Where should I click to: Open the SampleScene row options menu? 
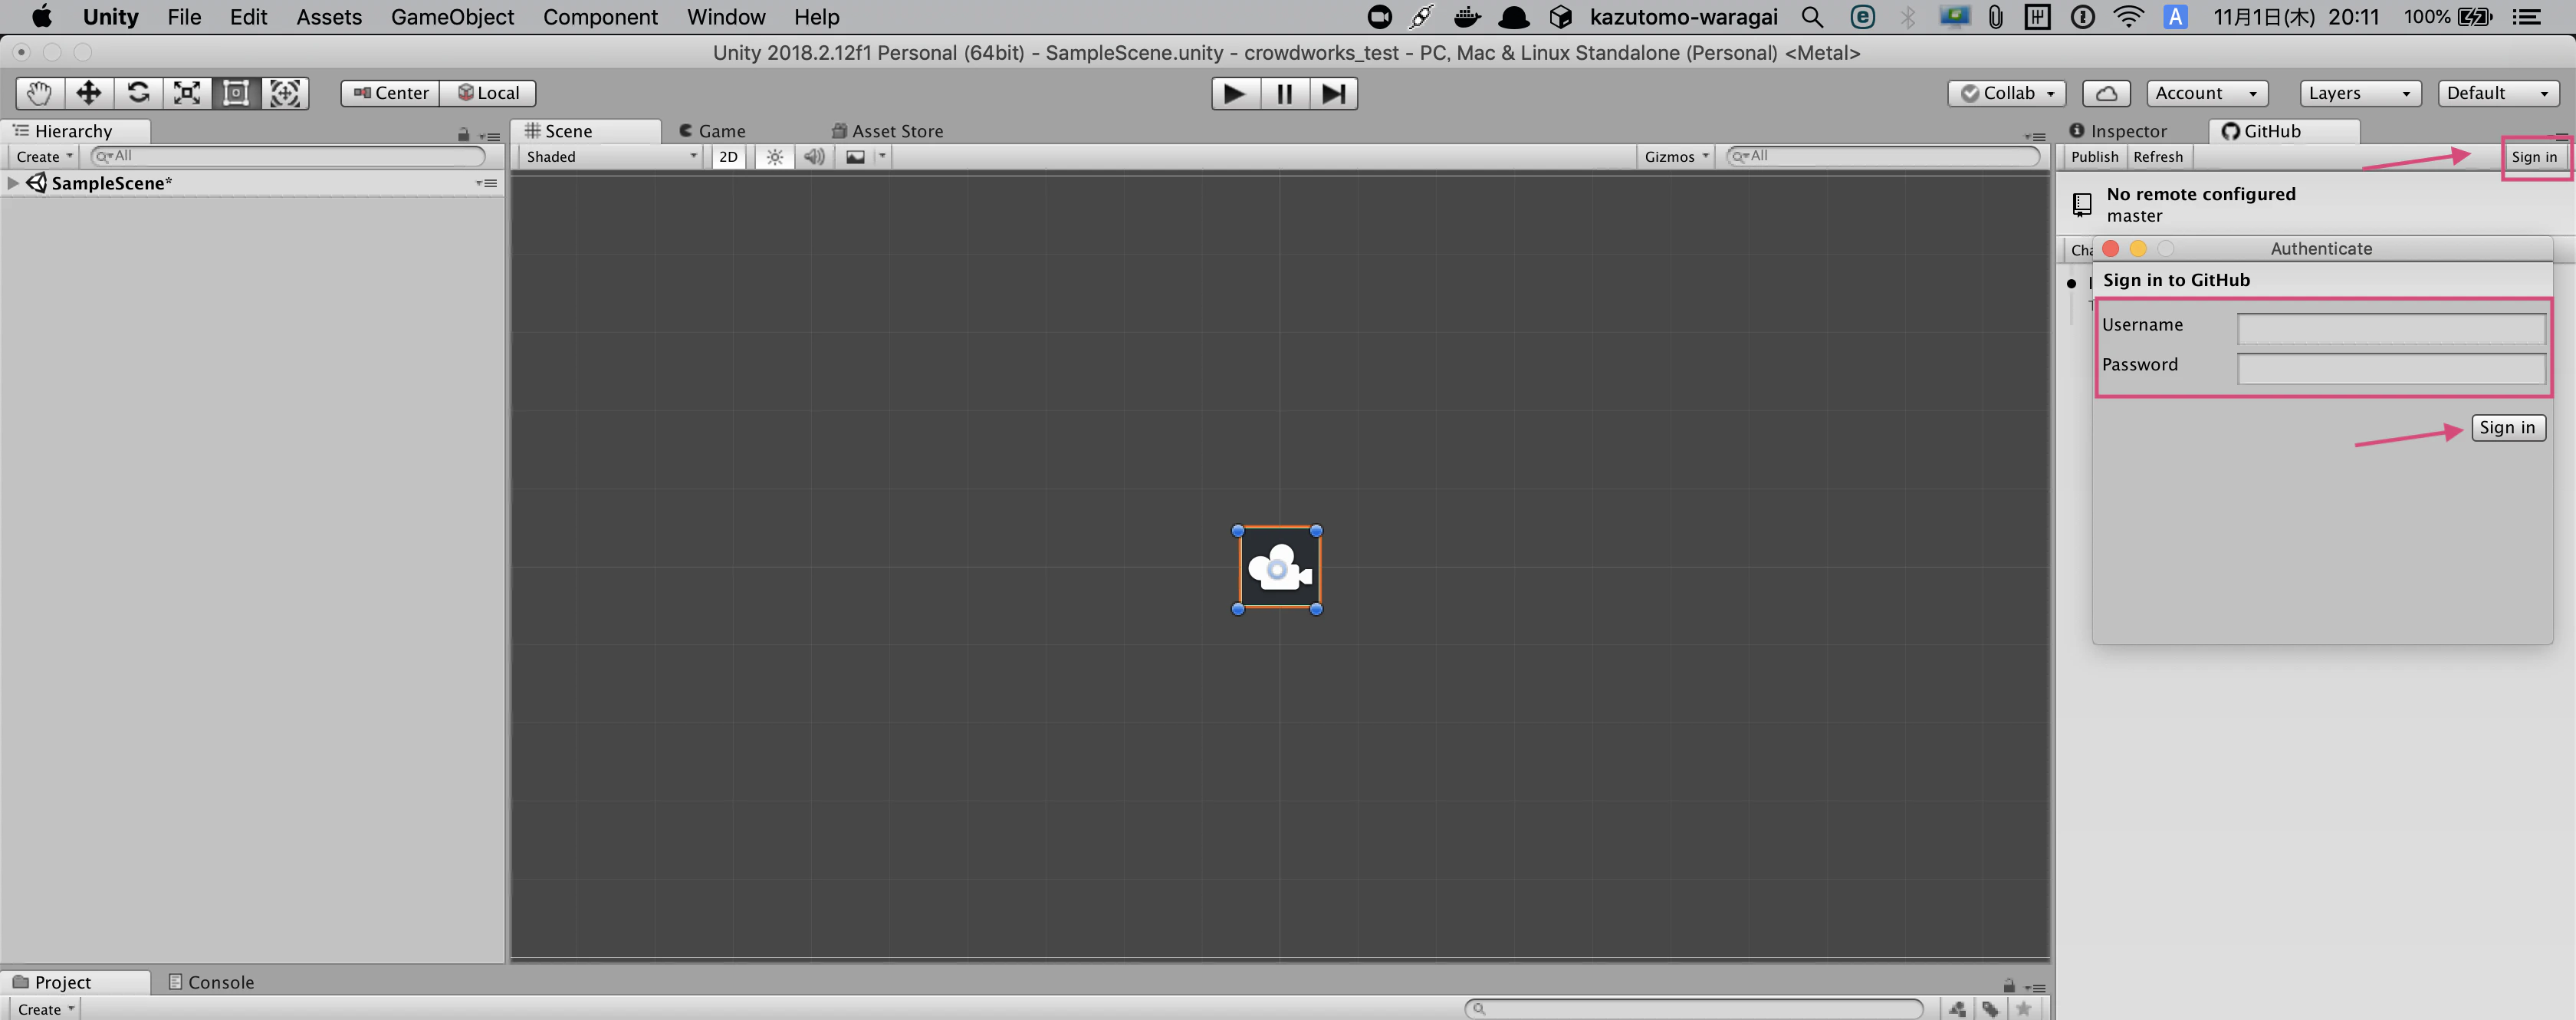point(487,183)
